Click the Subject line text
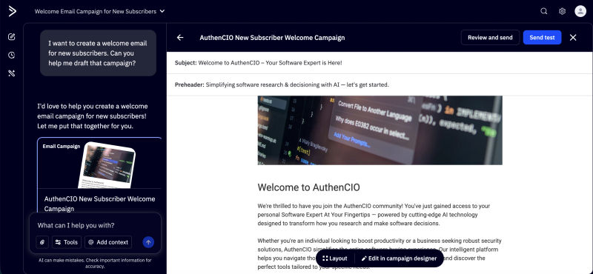The width and height of the screenshot is (593, 274). click(258, 63)
